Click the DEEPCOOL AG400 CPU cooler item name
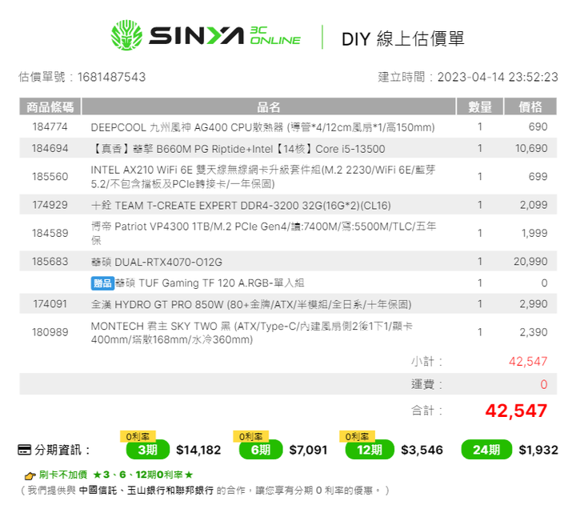The image size is (576, 513). [262, 127]
